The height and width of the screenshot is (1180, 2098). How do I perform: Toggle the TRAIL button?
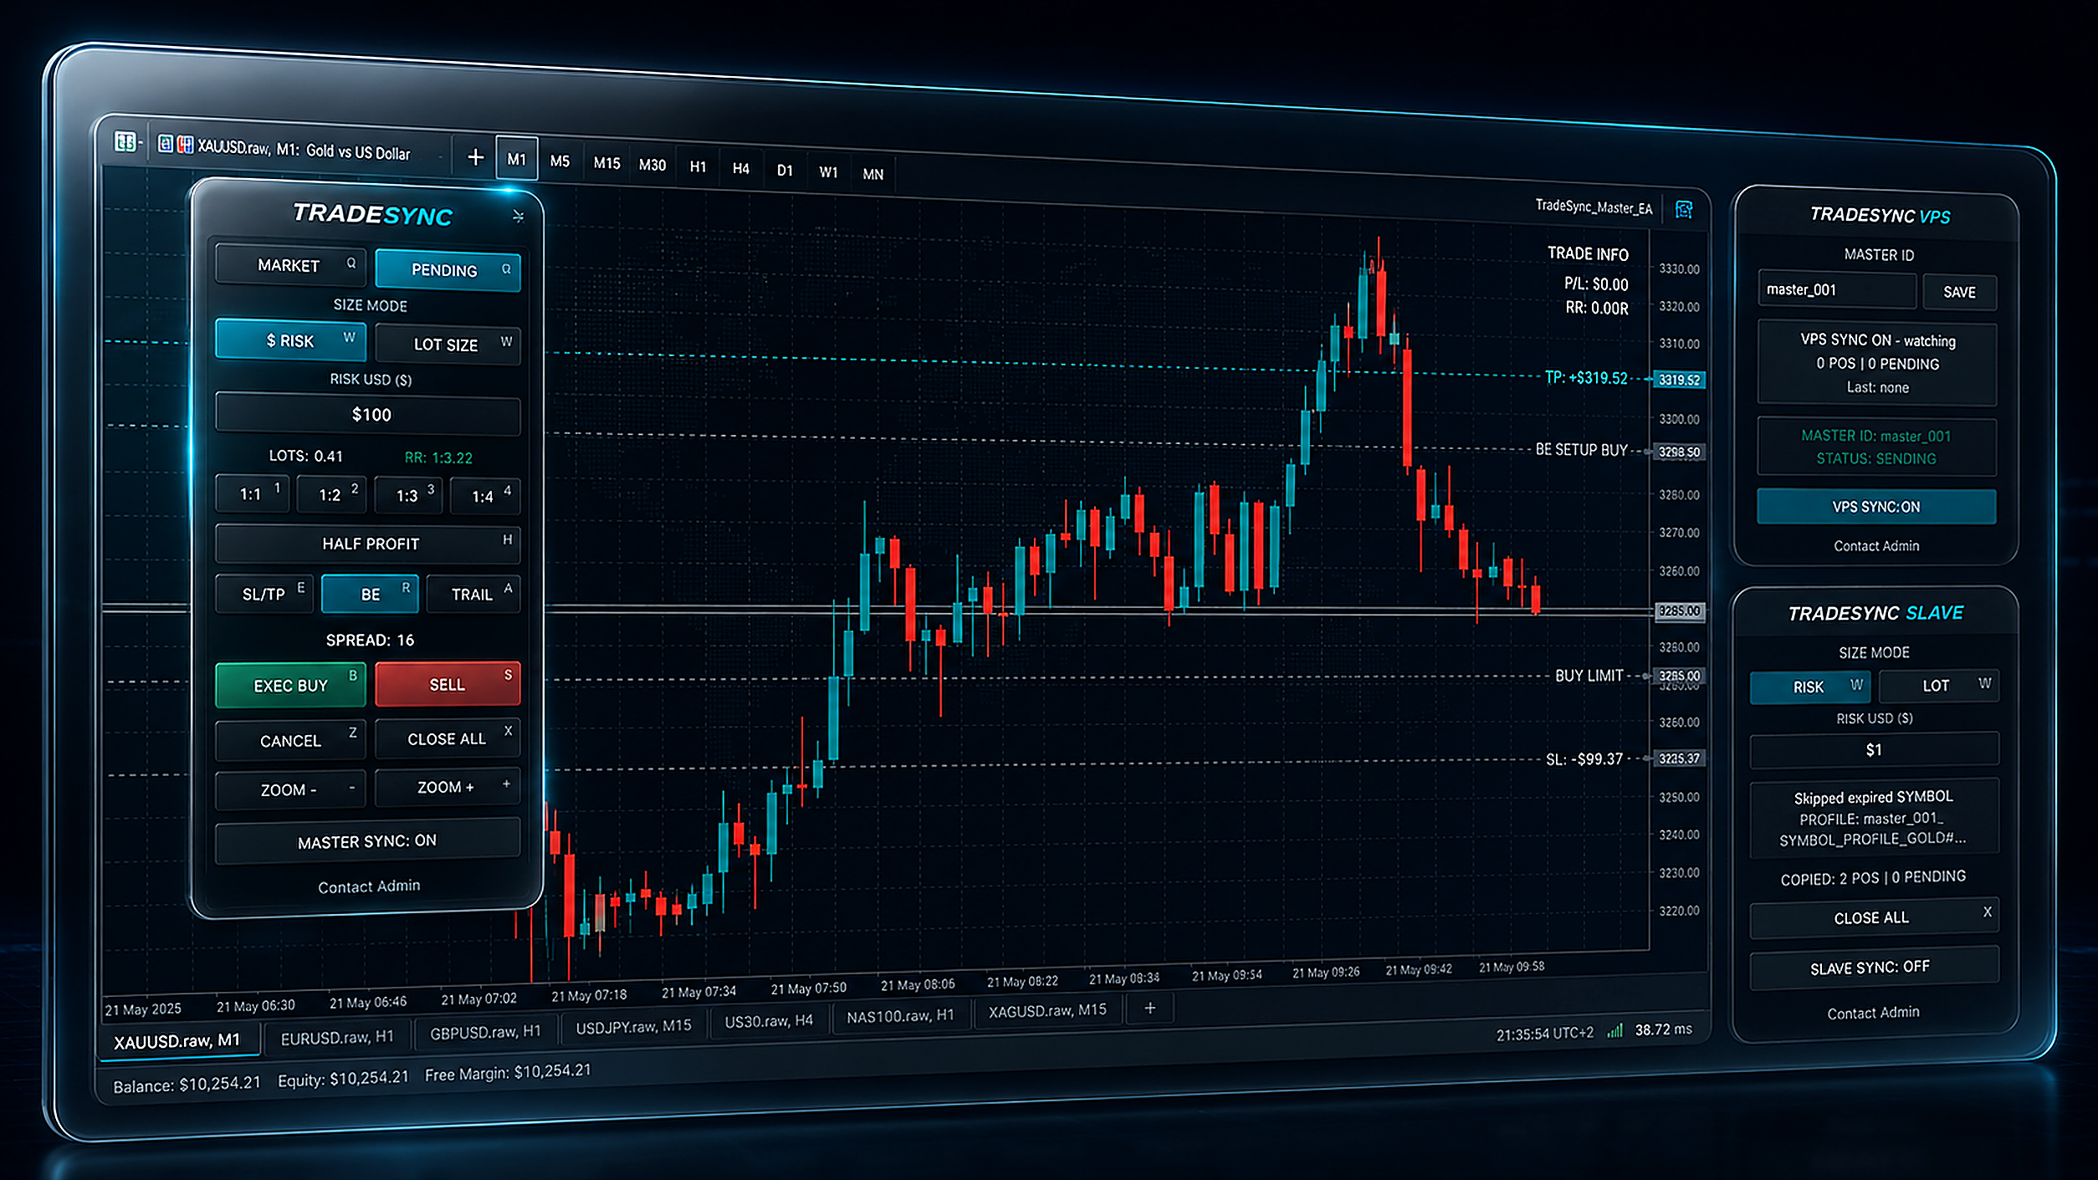(473, 594)
